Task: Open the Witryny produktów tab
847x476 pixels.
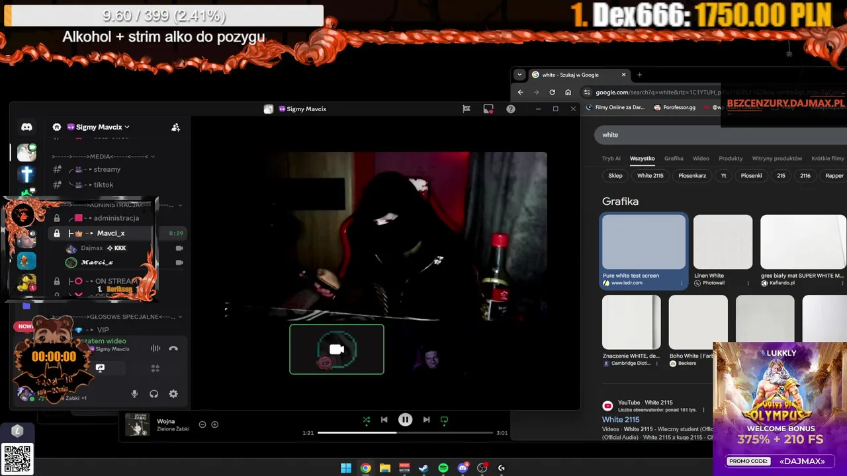Action: (x=777, y=159)
